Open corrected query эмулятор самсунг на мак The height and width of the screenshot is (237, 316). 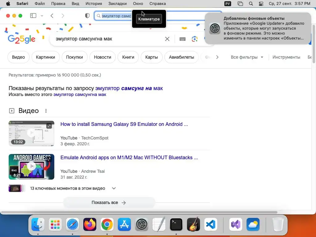tap(129, 88)
